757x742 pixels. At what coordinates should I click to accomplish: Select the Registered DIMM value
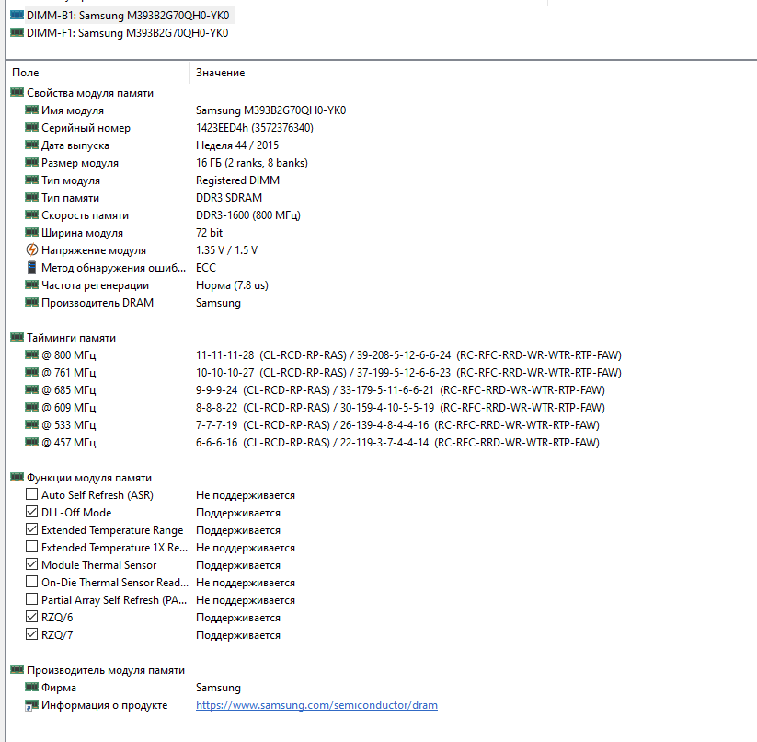(x=237, y=180)
